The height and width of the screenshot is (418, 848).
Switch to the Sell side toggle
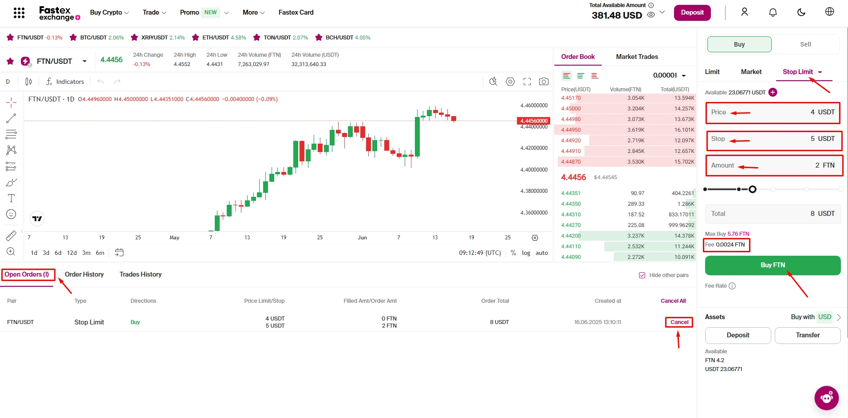(805, 44)
